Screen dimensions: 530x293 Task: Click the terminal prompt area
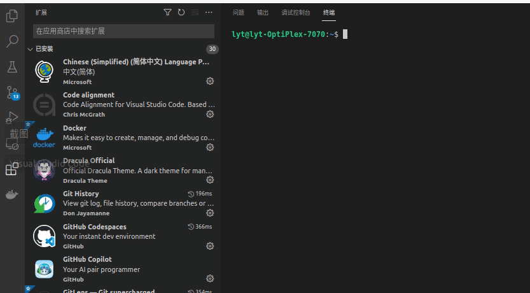[x=289, y=34]
